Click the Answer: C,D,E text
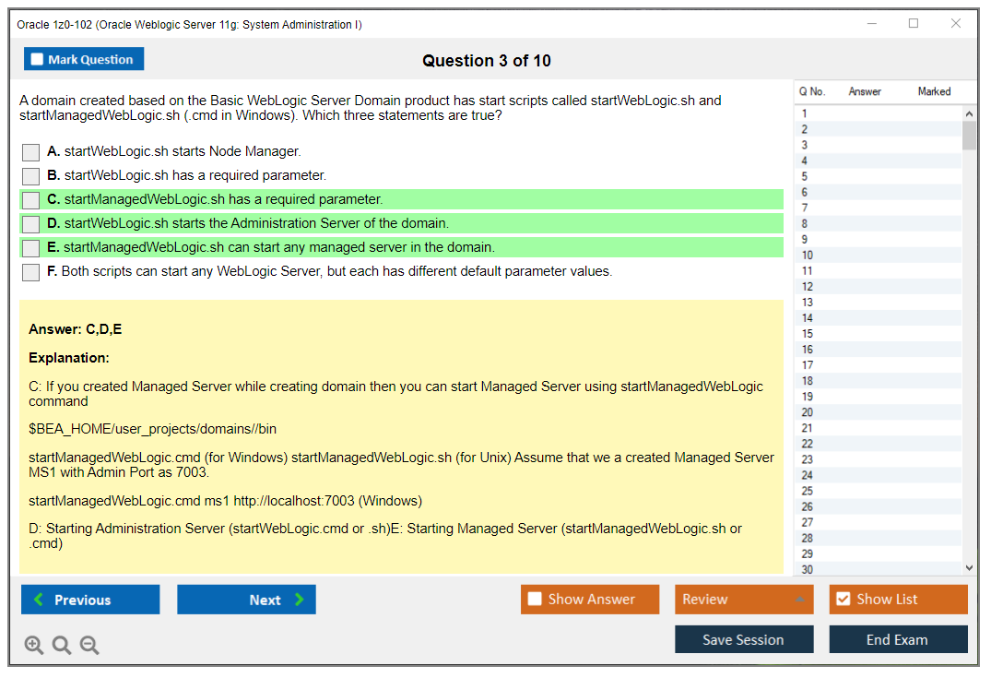Screen dimensions: 991x678 point(76,329)
